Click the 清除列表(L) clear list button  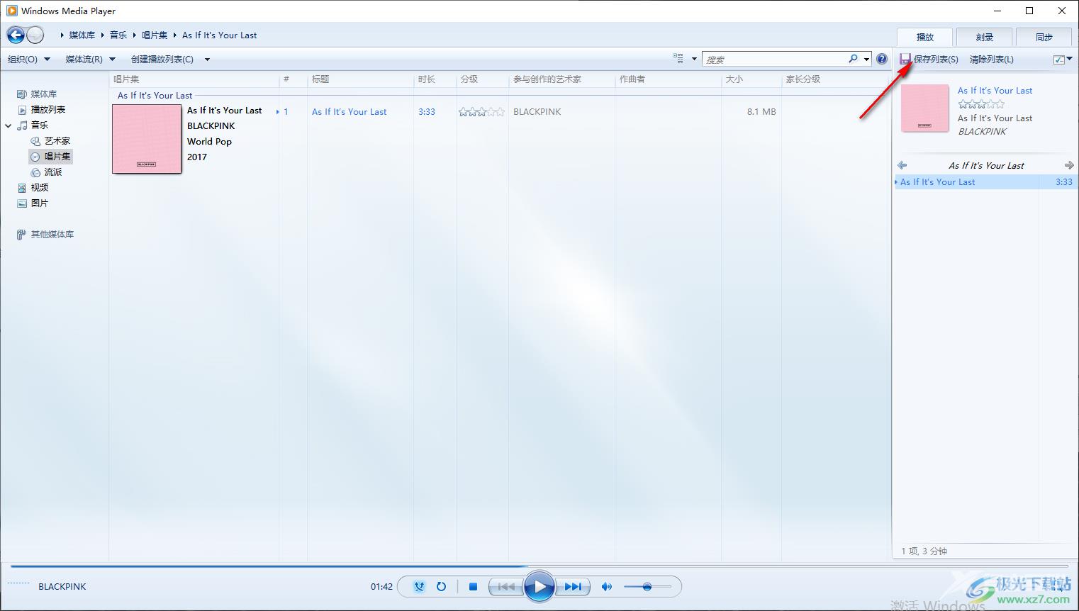(x=991, y=60)
